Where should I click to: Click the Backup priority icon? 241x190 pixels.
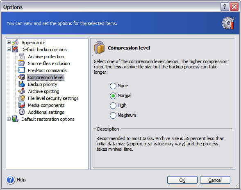(21, 84)
